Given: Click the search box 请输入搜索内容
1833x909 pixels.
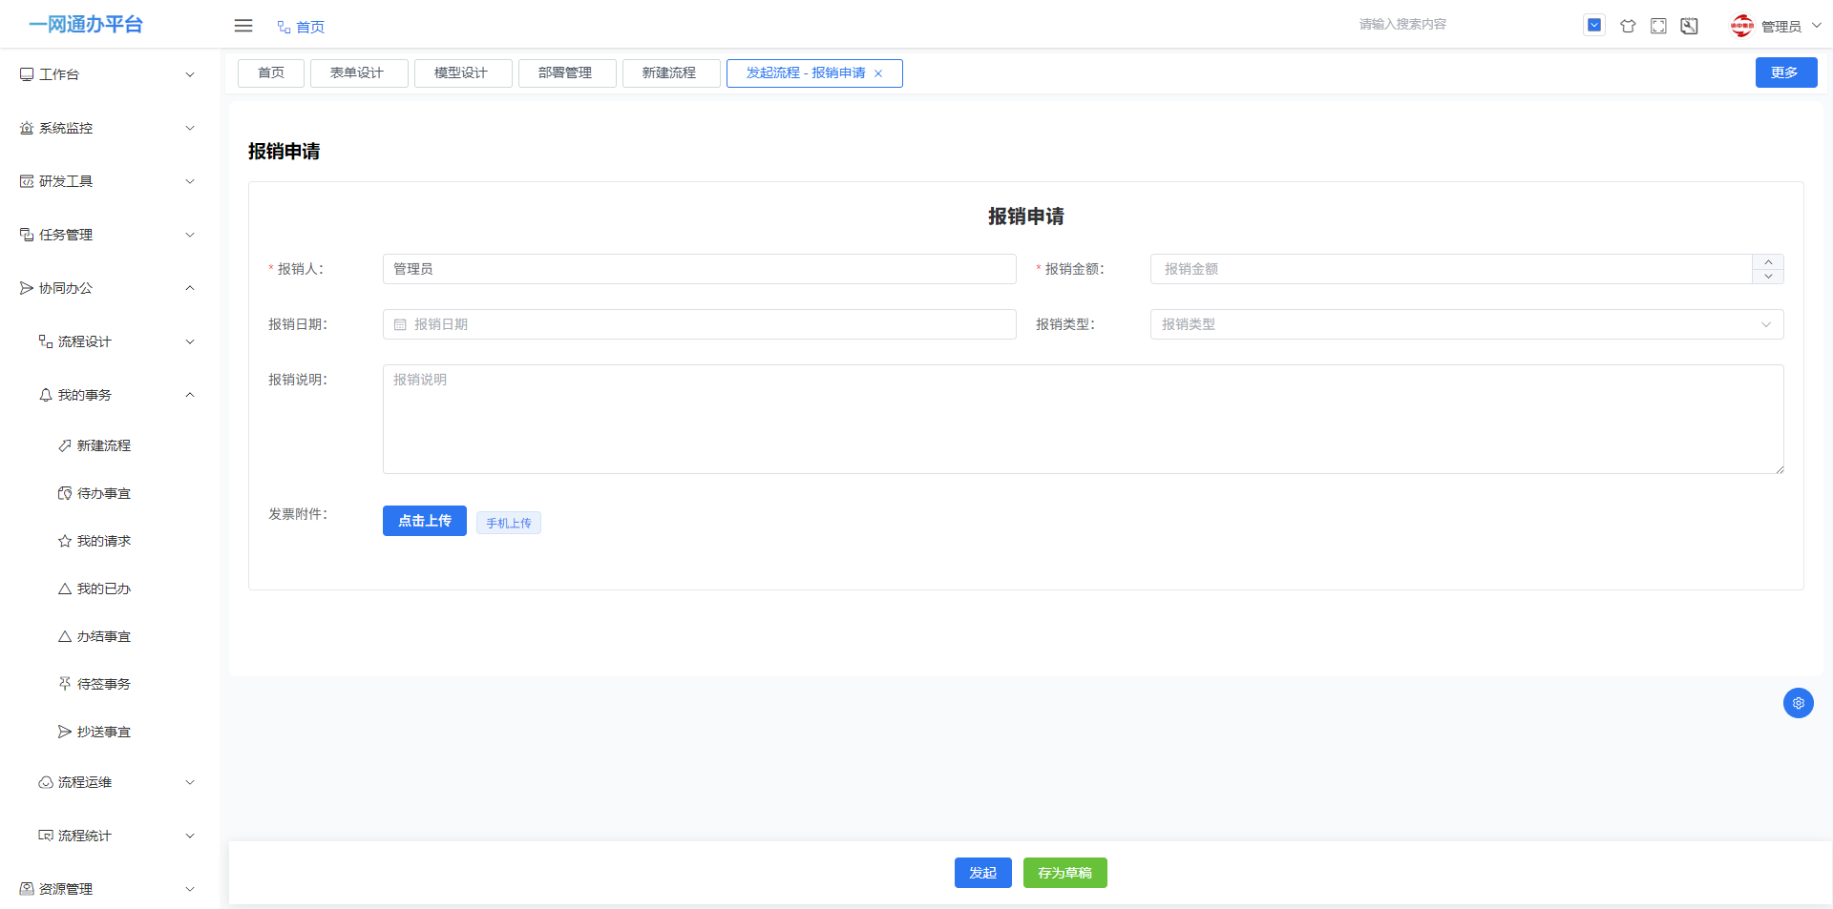Looking at the screenshot, I should (1459, 25).
